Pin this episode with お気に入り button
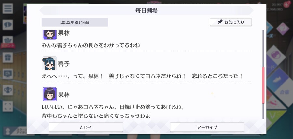Image resolution: width=293 pixels, height=139 pixels. (x=231, y=22)
